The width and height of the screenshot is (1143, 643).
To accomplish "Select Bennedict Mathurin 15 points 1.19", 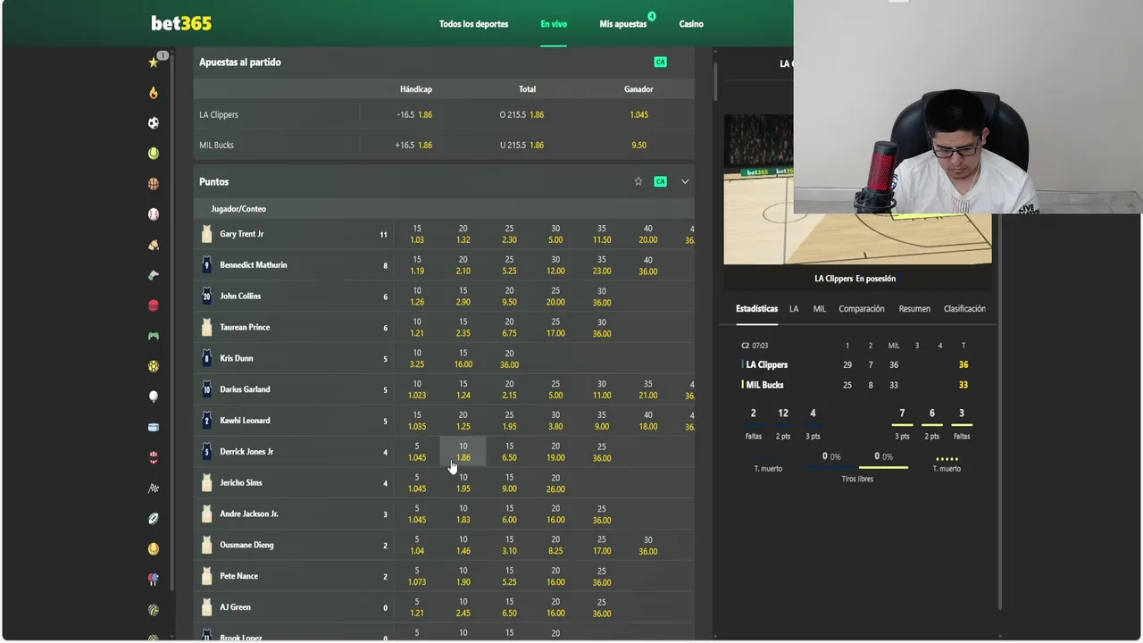I will (417, 265).
